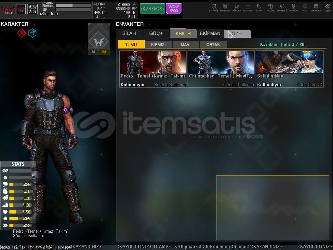This screenshot has height=250, width=333.
Task: Click the heart stat icon (%50)
Action: point(5,212)
